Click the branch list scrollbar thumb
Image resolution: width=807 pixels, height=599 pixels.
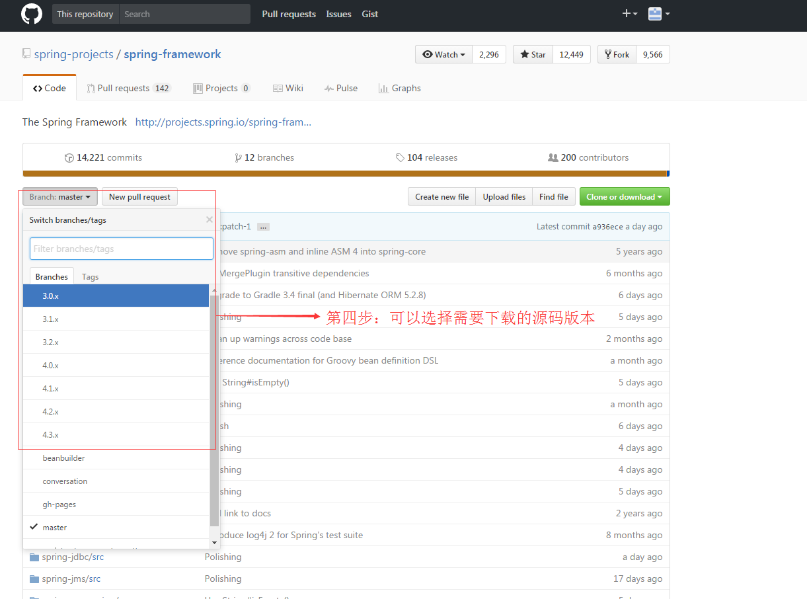(x=214, y=410)
